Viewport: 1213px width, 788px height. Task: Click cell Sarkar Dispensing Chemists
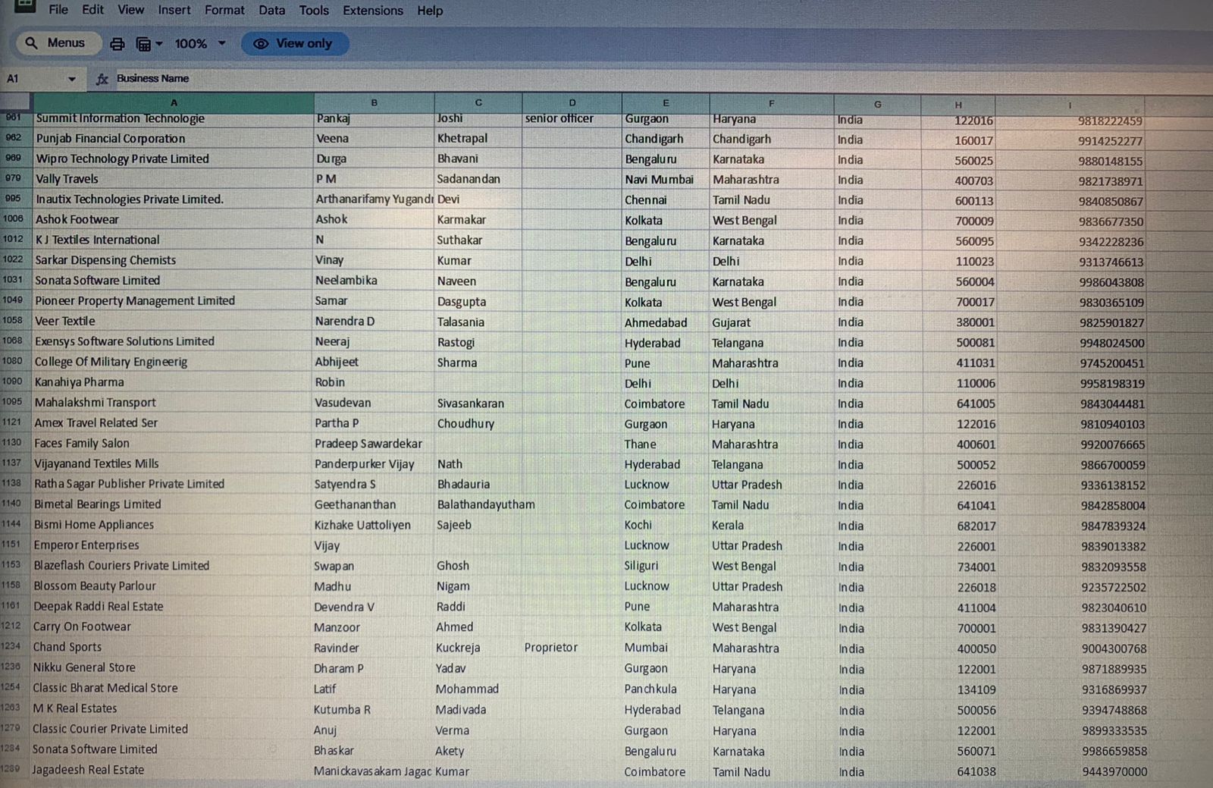(x=105, y=260)
